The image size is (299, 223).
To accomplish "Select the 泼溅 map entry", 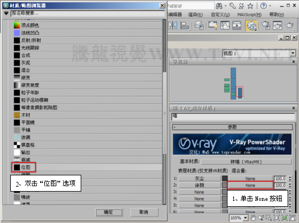I will pyautogui.click(x=88, y=137).
